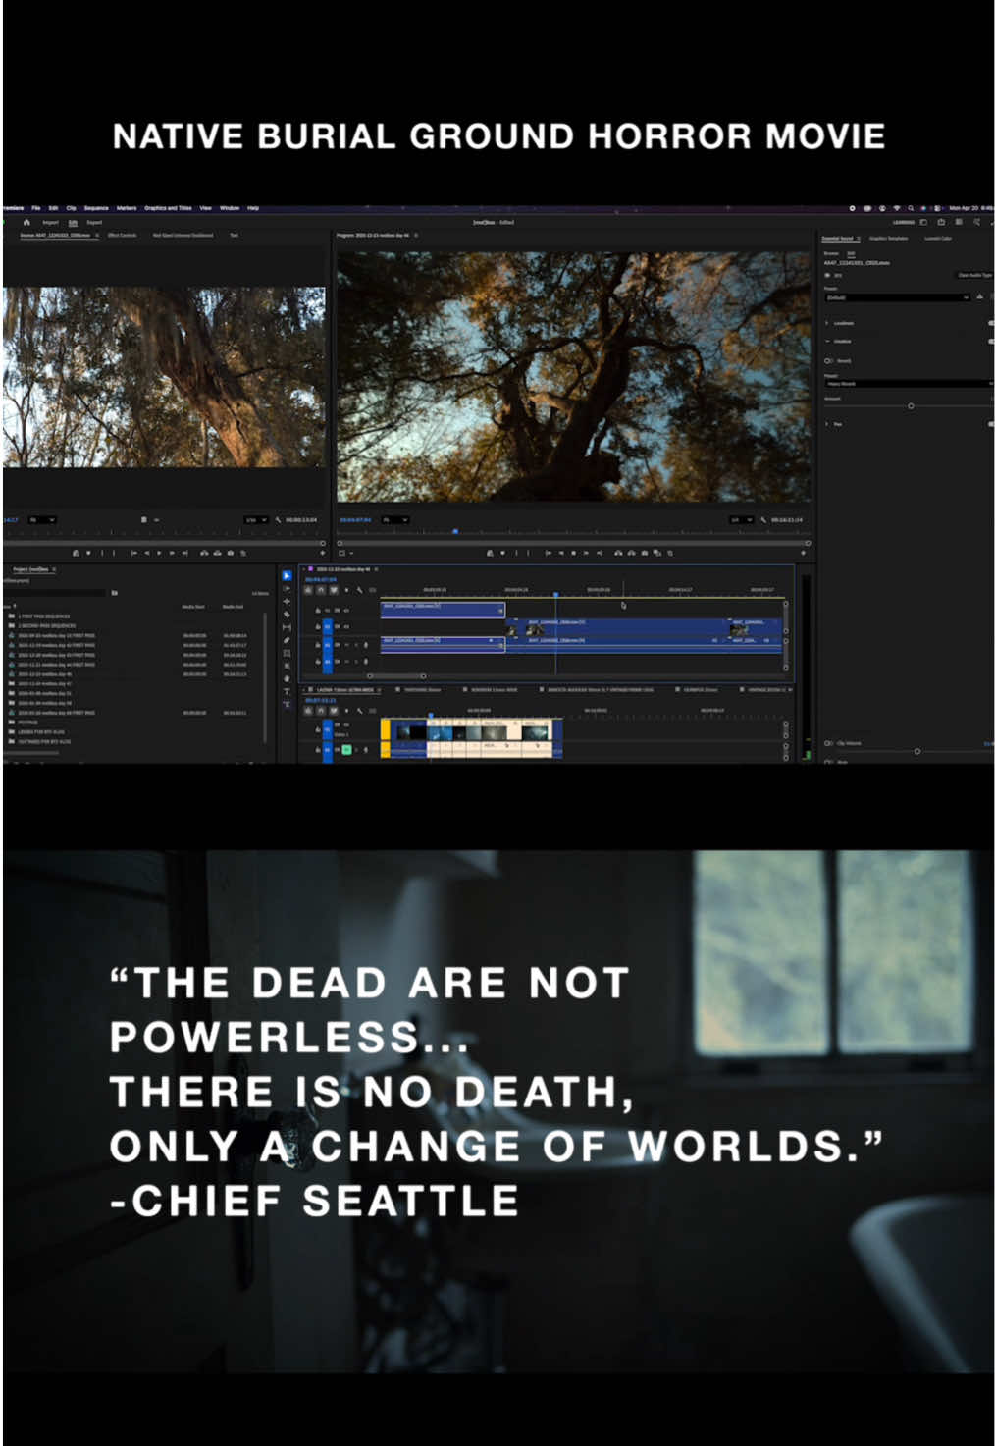Open the Essential Sound Preset dropdown
Image resolution: width=995 pixels, height=1446 pixels.
(x=897, y=297)
